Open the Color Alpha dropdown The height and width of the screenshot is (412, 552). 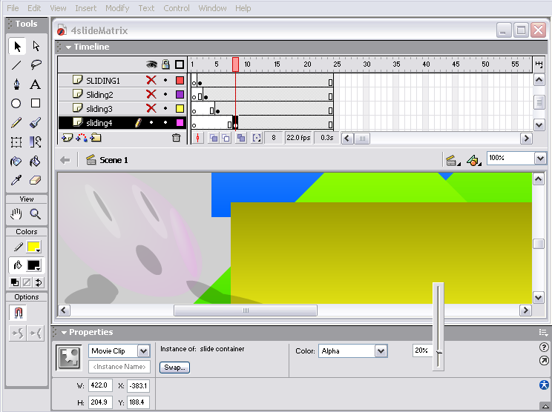[381, 351]
